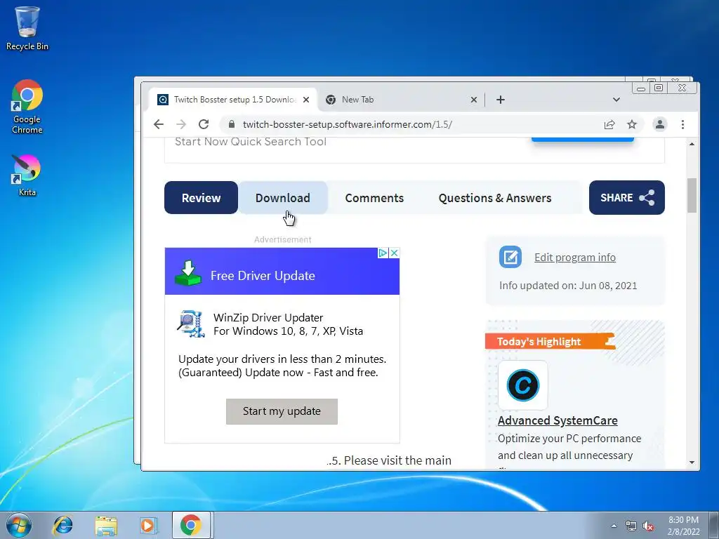Open the clock showing 8:30 PM

click(x=683, y=525)
